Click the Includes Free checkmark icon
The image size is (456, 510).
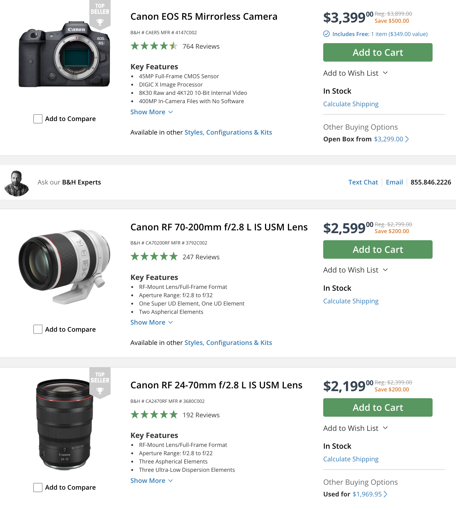tap(326, 34)
